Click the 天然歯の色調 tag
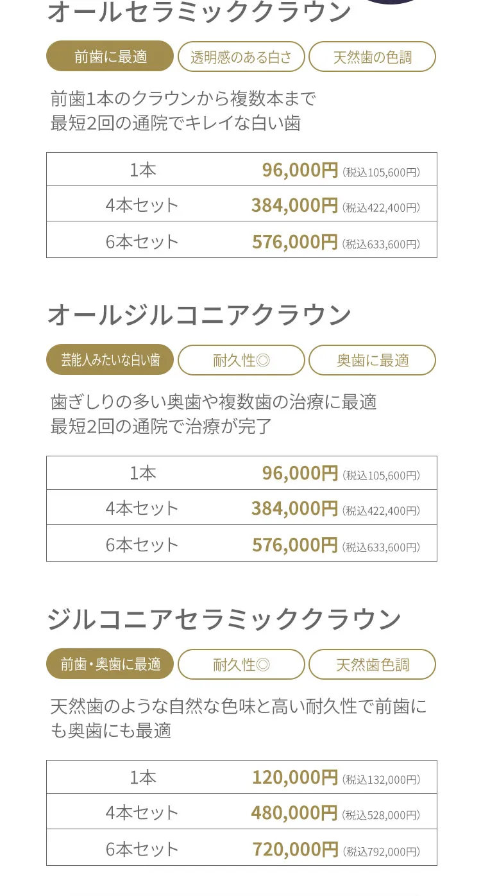This screenshot has height=896, width=481. [x=372, y=56]
